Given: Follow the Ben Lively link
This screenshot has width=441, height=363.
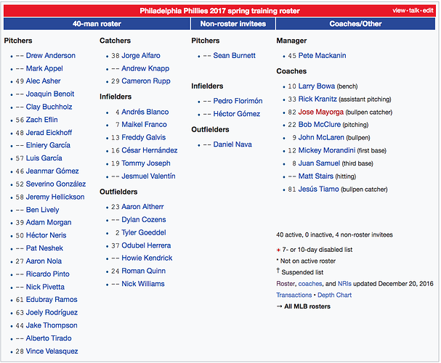Looking at the screenshot, I should point(42,210).
